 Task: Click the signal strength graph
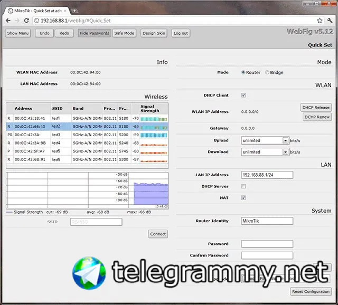87,190
